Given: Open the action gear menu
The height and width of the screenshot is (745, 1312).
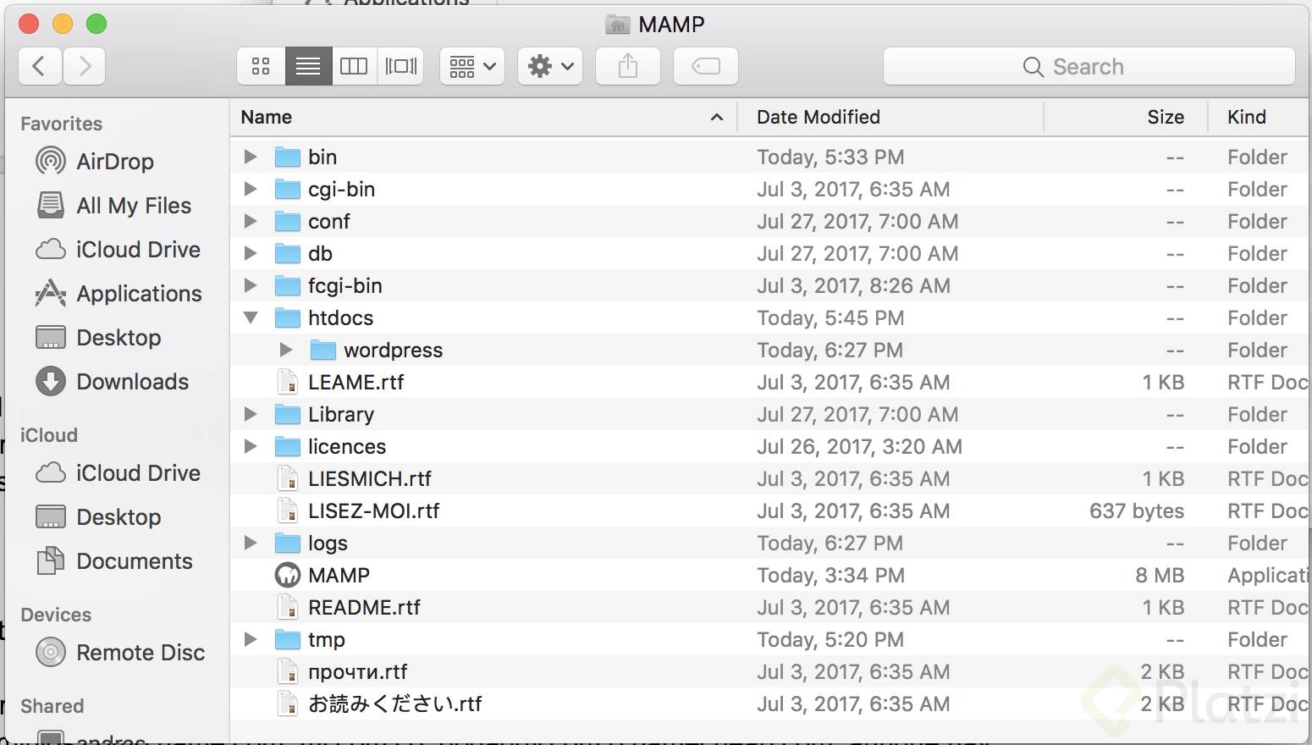Looking at the screenshot, I should click(549, 66).
